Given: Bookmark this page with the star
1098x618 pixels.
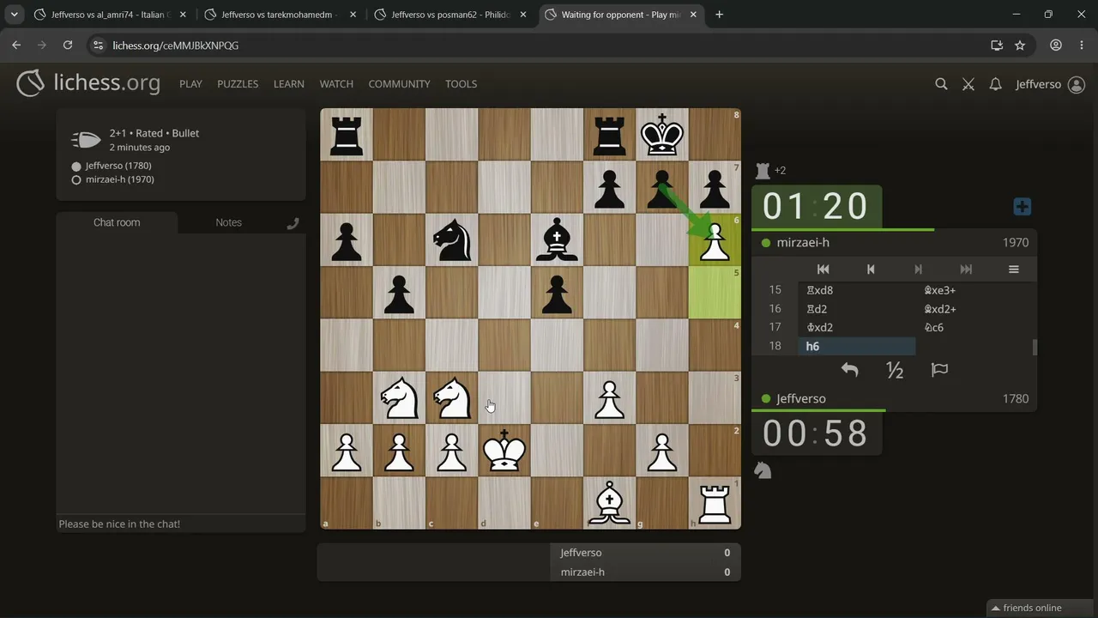Looking at the screenshot, I should click(x=1020, y=45).
